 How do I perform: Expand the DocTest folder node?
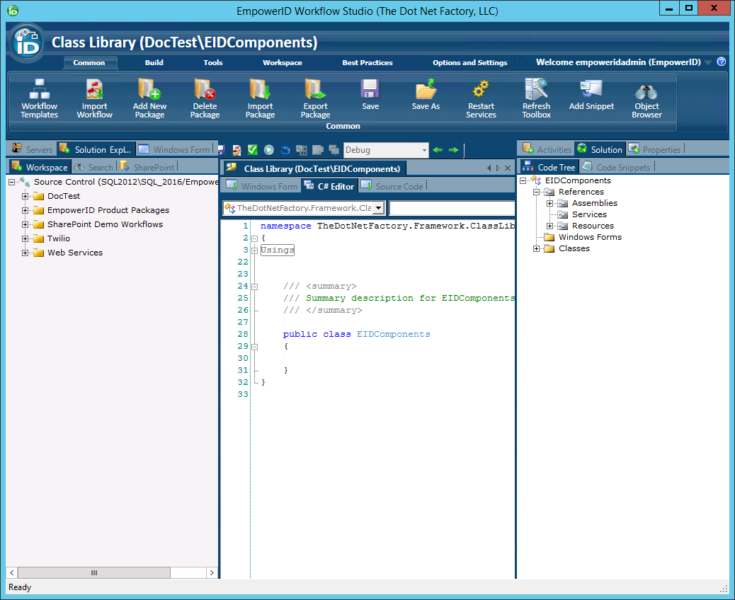coord(25,196)
